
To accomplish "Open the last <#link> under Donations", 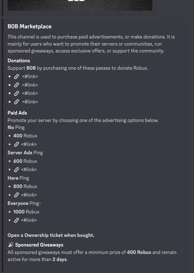I will tap(30, 102).
